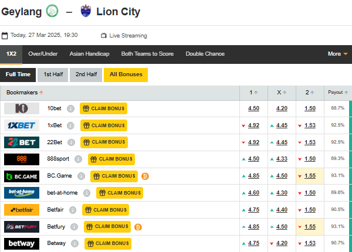The height and width of the screenshot is (252, 352).
Task: Click the All Bonuses button
Action: coord(126,74)
